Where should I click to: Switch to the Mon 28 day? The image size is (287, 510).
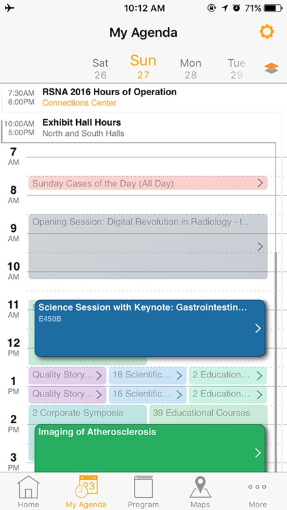[x=190, y=69]
